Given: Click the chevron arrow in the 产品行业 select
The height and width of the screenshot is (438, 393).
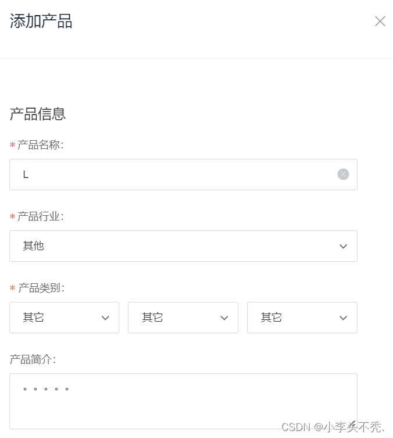Looking at the screenshot, I should click(343, 247).
